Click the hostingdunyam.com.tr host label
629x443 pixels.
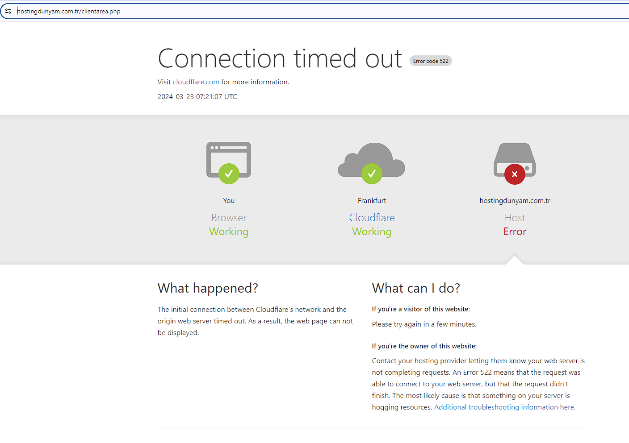point(515,201)
